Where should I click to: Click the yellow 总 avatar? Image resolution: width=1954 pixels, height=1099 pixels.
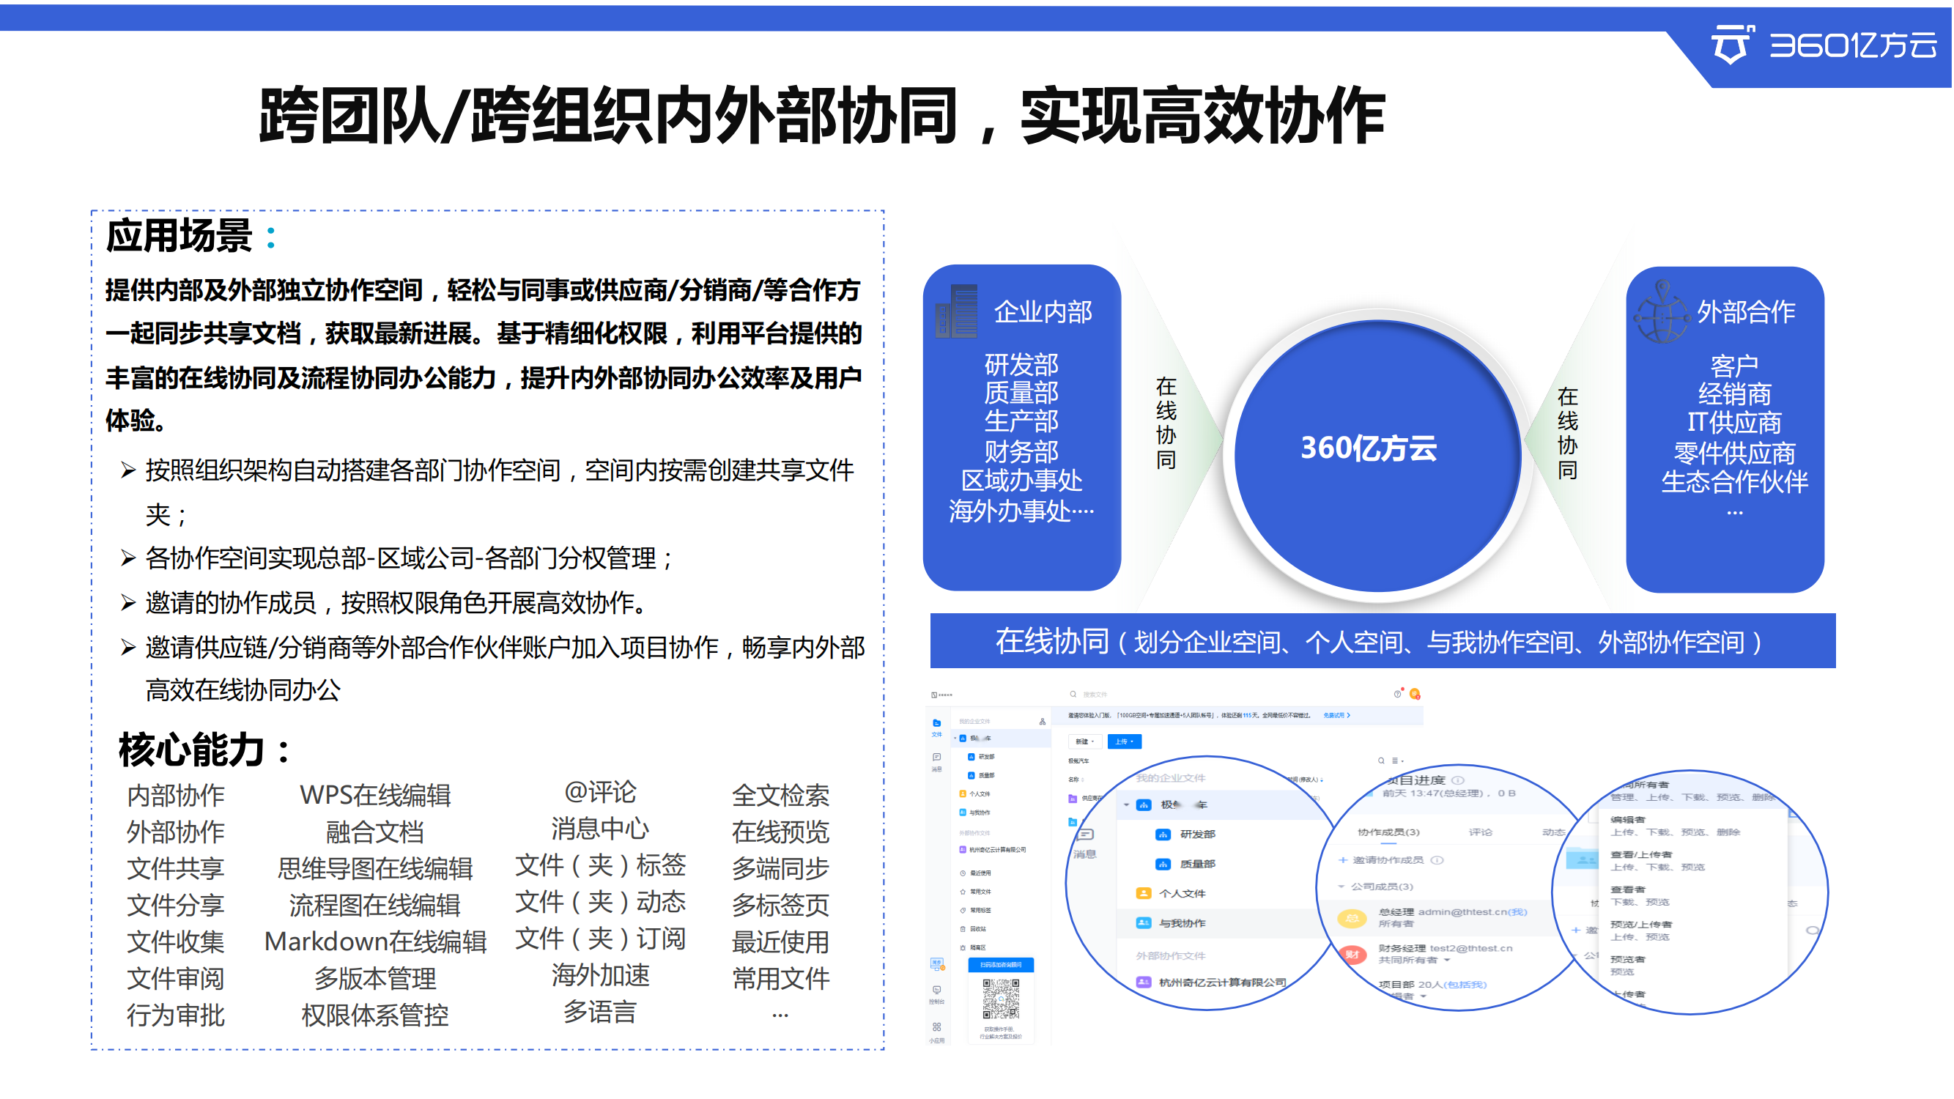click(x=1352, y=919)
